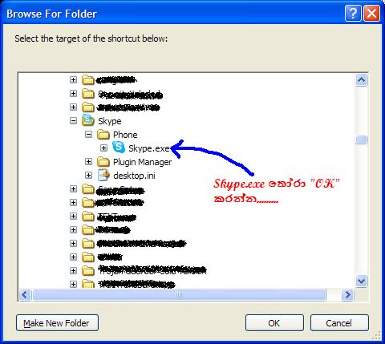The height and width of the screenshot is (344, 385).
Task: Click the Skype folder icon
Action: pyautogui.click(x=88, y=120)
